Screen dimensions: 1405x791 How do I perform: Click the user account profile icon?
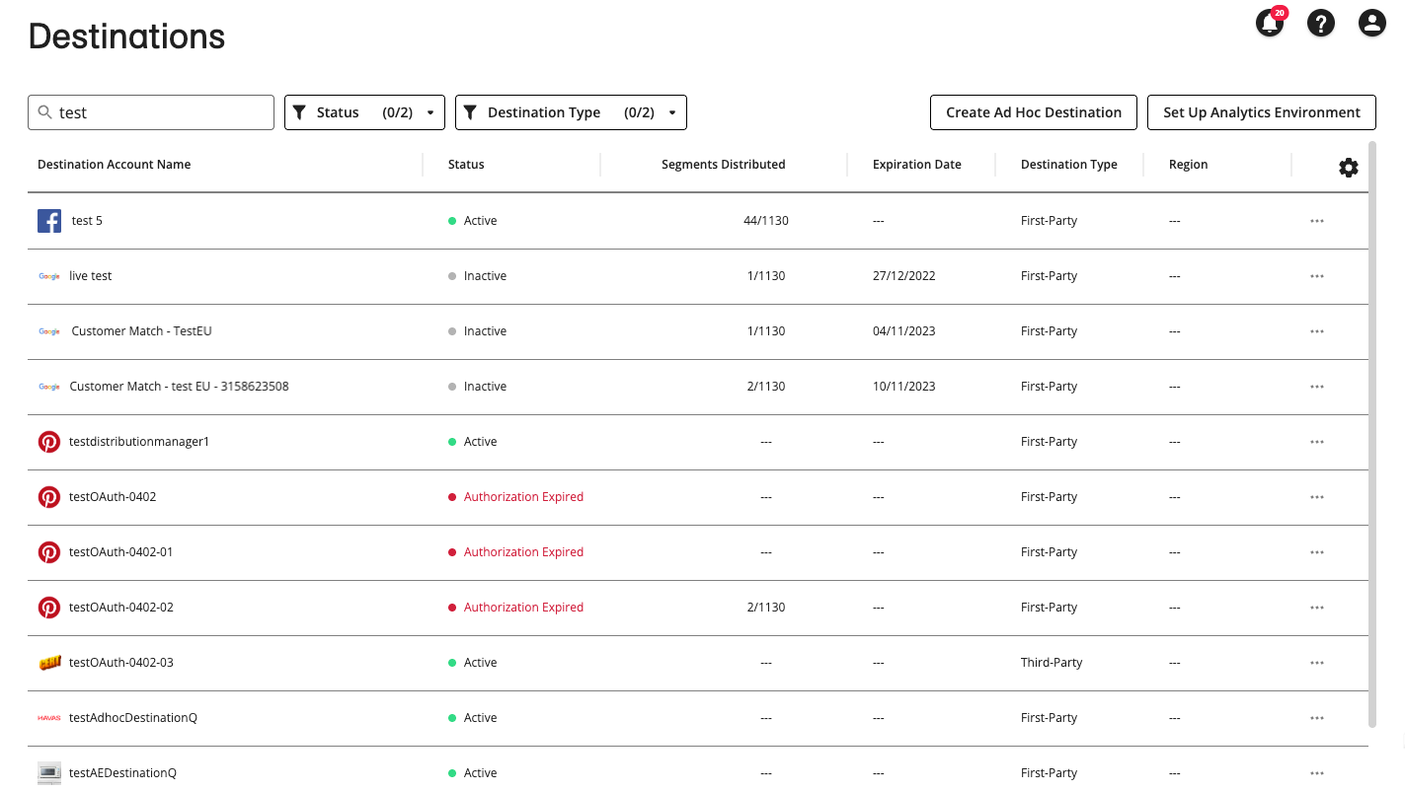coord(1372,23)
